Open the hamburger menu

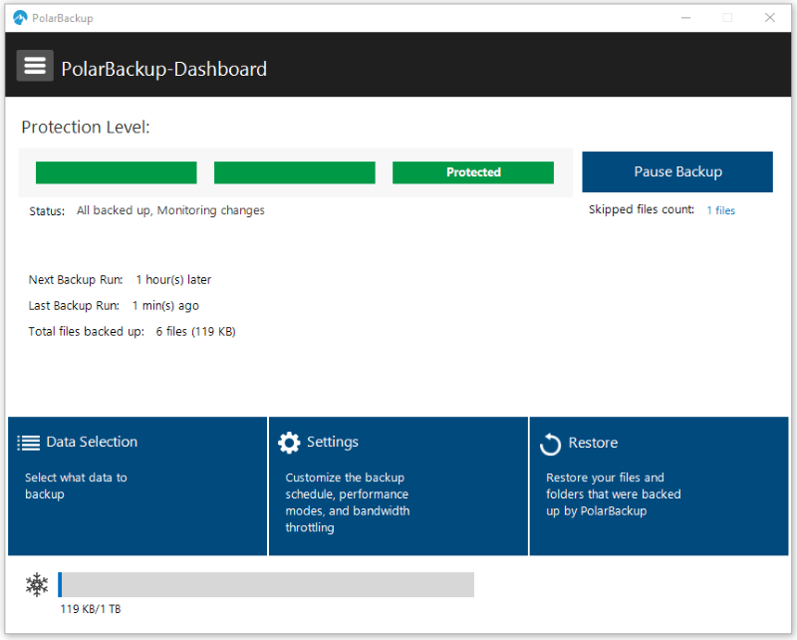pyautogui.click(x=35, y=66)
